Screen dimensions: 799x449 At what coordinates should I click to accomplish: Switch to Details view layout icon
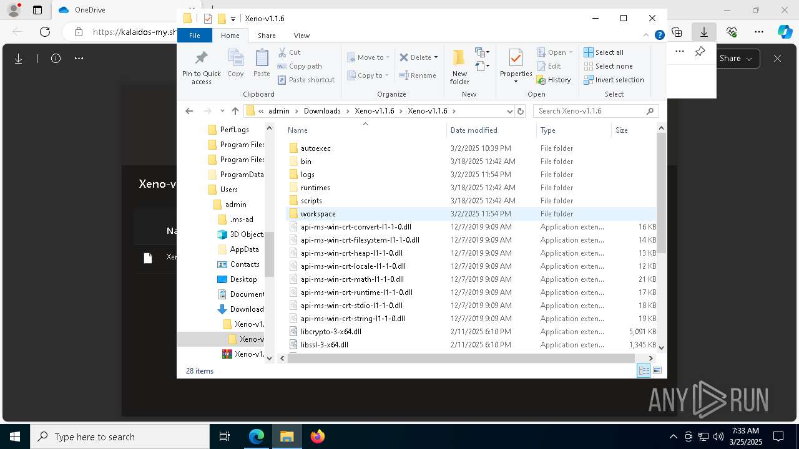click(x=644, y=371)
